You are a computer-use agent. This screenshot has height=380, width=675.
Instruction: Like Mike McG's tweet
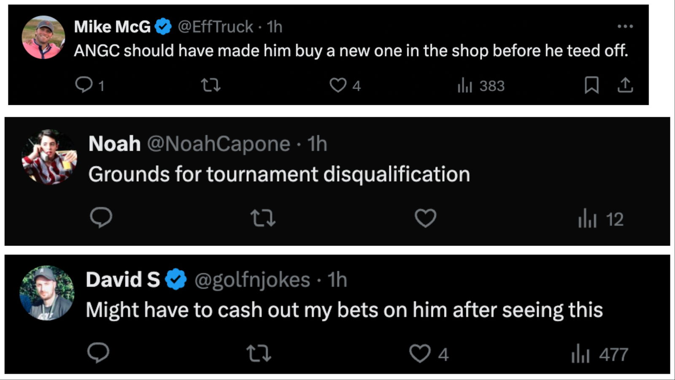[338, 85]
